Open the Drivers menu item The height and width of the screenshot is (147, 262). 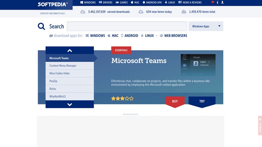pyautogui.click(x=106, y=2)
